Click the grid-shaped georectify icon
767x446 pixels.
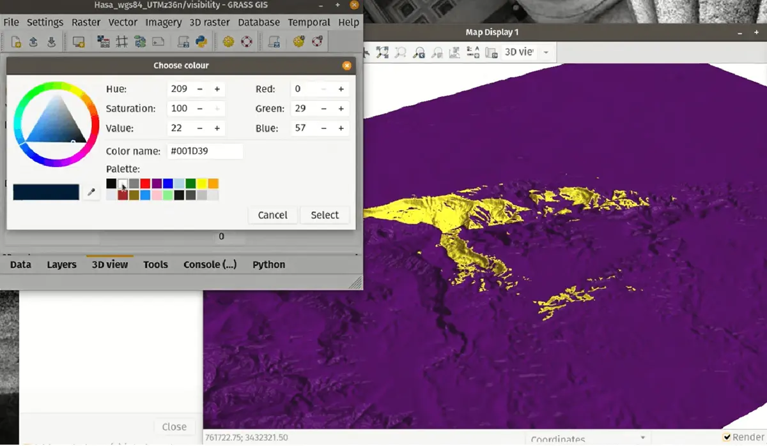(x=121, y=42)
